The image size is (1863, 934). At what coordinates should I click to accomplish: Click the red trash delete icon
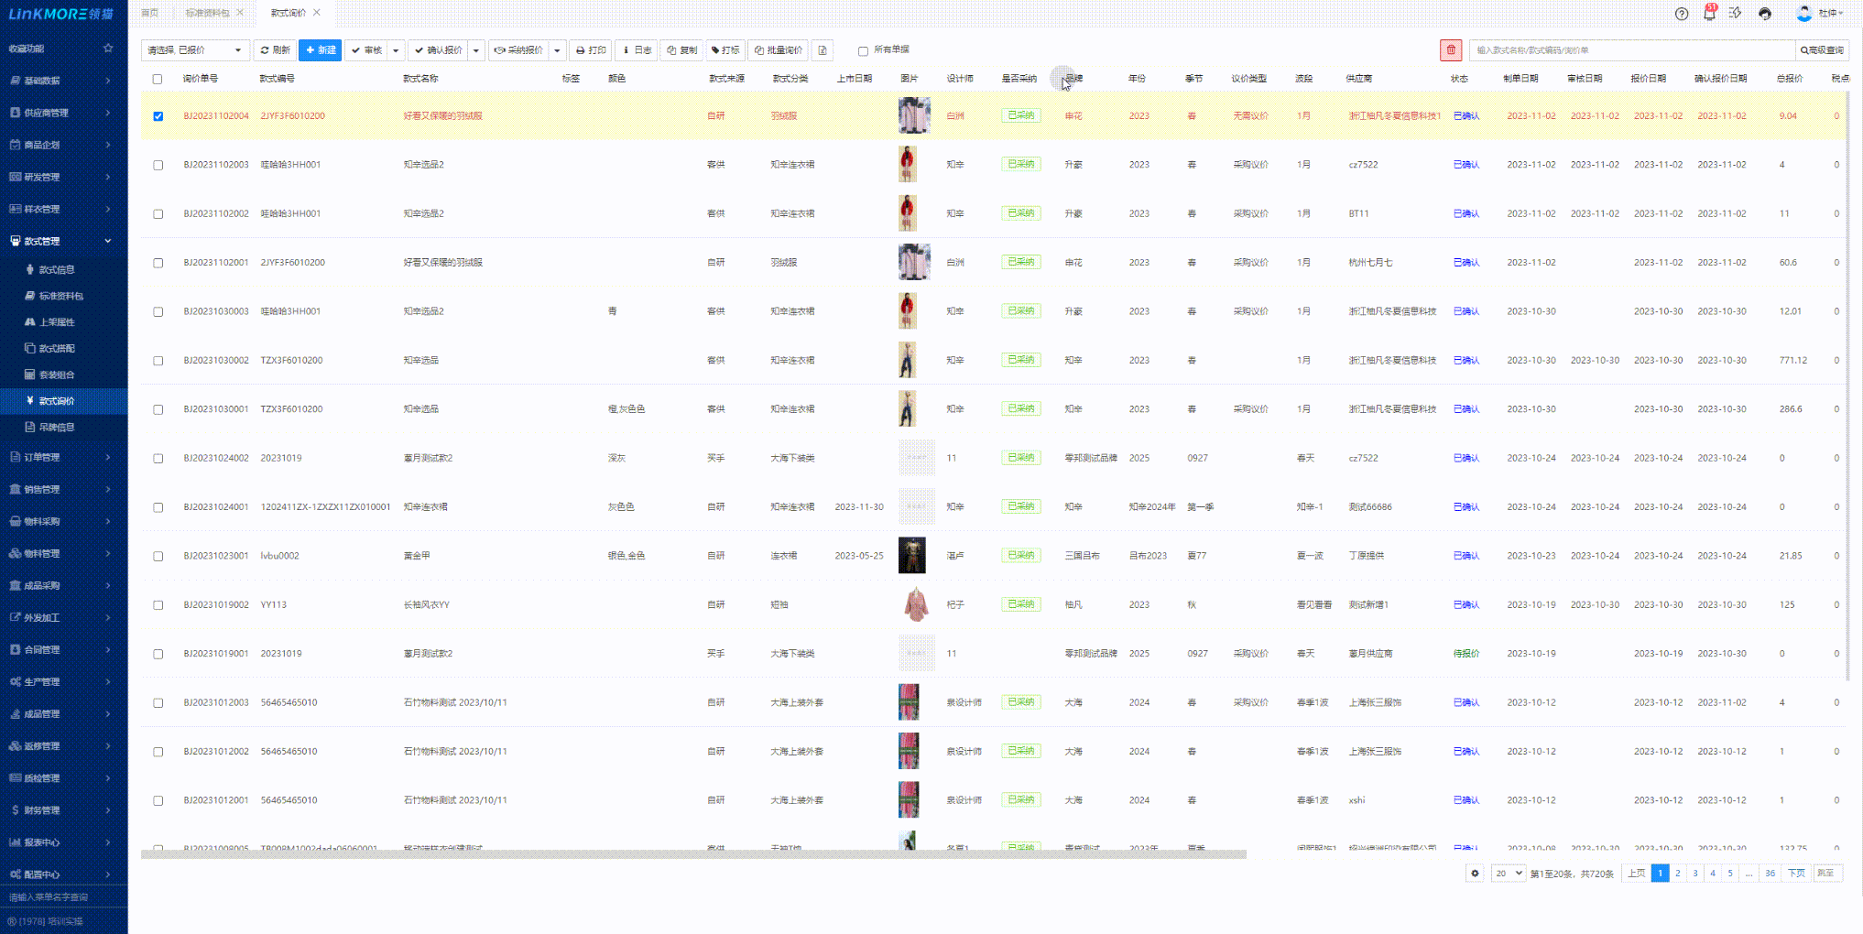coord(1451,50)
